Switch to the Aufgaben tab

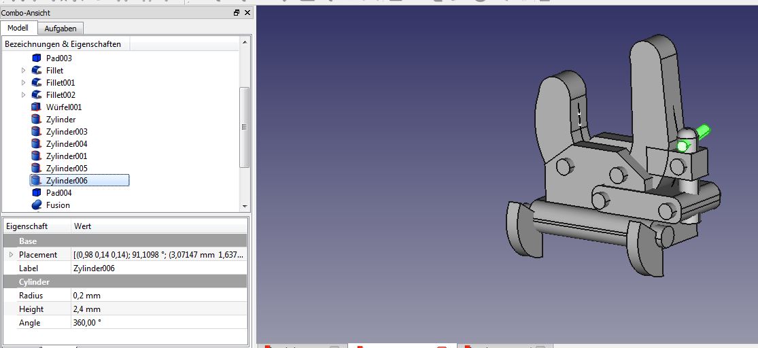(x=61, y=28)
